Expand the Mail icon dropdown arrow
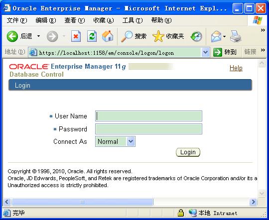The width and height of the screenshot is (269, 220). [x=224, y=36]
